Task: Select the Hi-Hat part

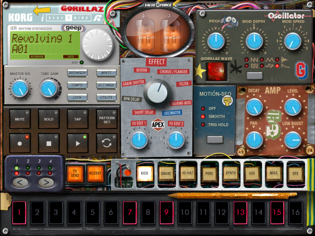Action: pos(188,173)
